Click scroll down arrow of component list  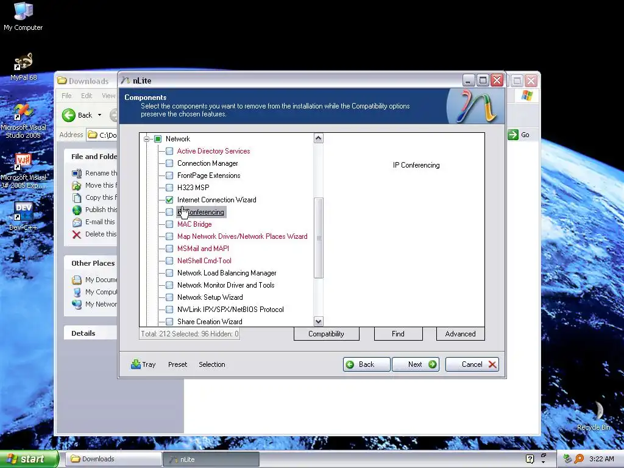318,321
